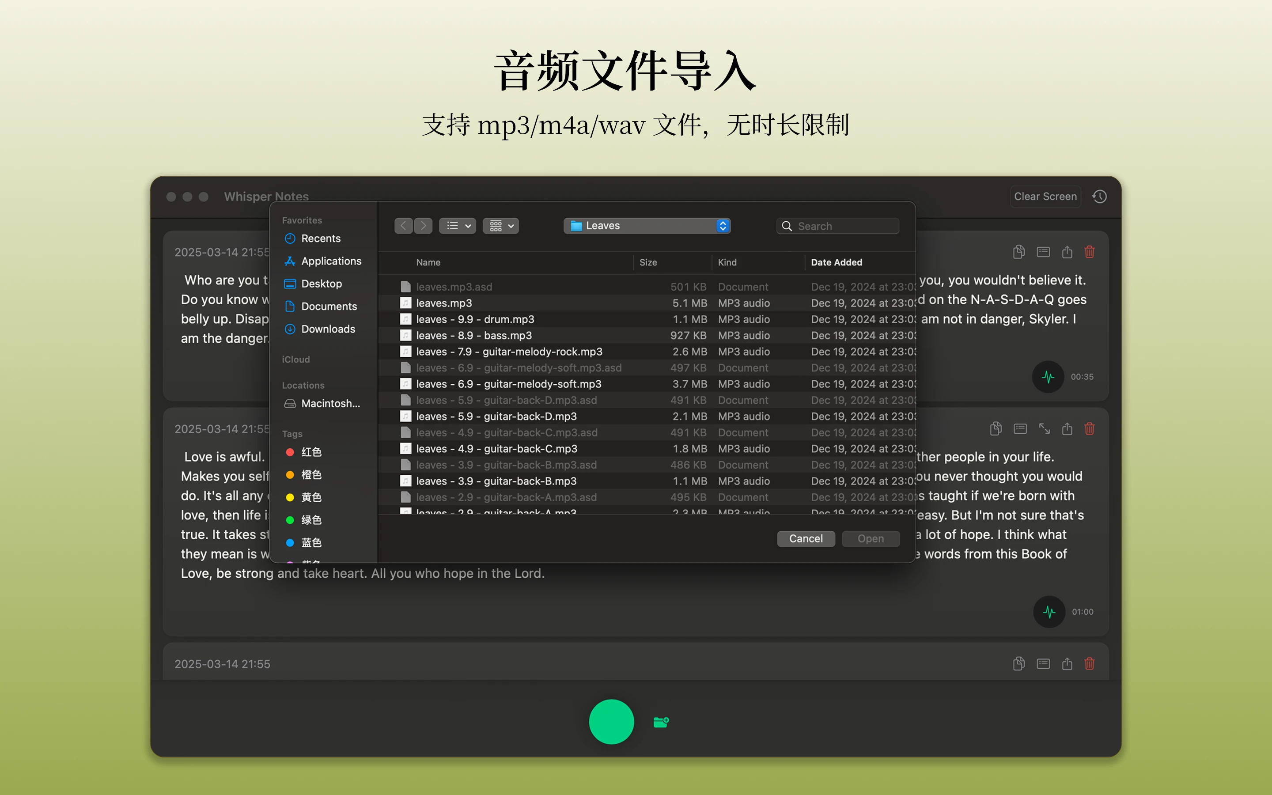The width and height of the screenshot is (1272, 795).
Task: Share the third note via share icon
Action: [1067, 663]
